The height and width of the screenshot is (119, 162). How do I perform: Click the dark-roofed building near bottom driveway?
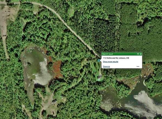[55, 101]
